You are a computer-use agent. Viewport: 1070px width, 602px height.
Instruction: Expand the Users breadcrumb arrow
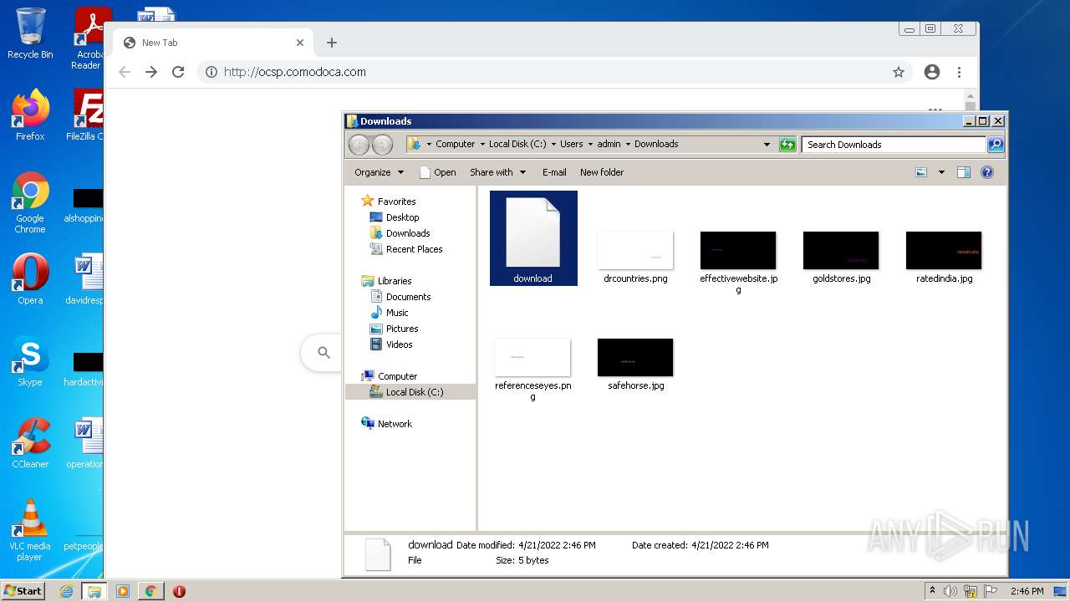point(590,144)
